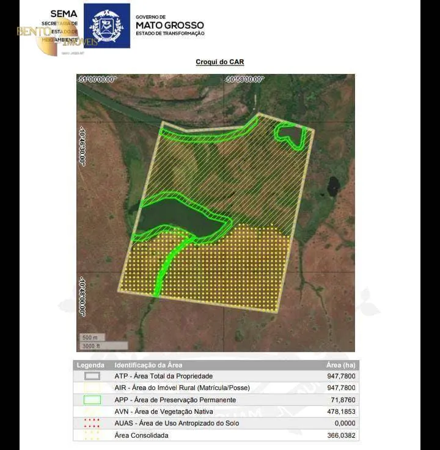Click the AIR area value 947,7800
440x450 pixels.
click(341, 388)
